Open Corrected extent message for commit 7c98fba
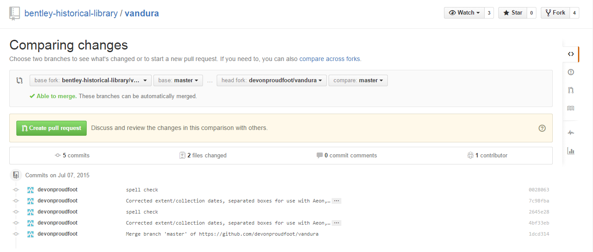 (228, 201)
